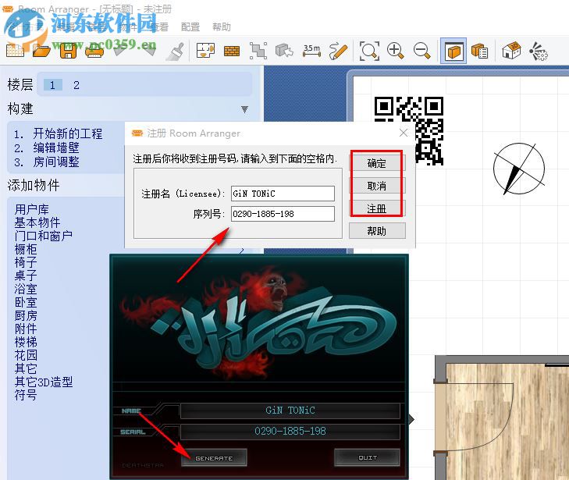Open a project with the folder icon

tap(41, 51)
